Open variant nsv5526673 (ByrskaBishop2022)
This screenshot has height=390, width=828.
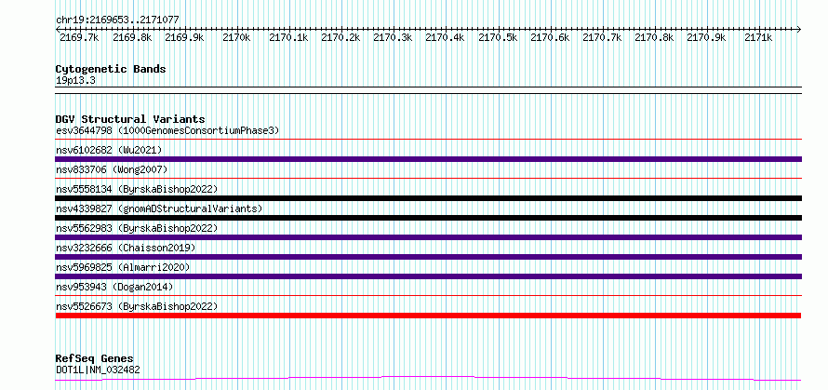click(x=137, y=306)
